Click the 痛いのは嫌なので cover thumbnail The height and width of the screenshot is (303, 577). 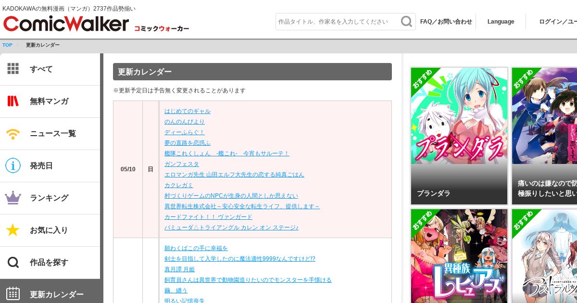[544, 116]
